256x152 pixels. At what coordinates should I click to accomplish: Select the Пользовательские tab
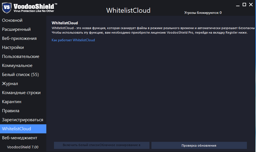point(23,57)
